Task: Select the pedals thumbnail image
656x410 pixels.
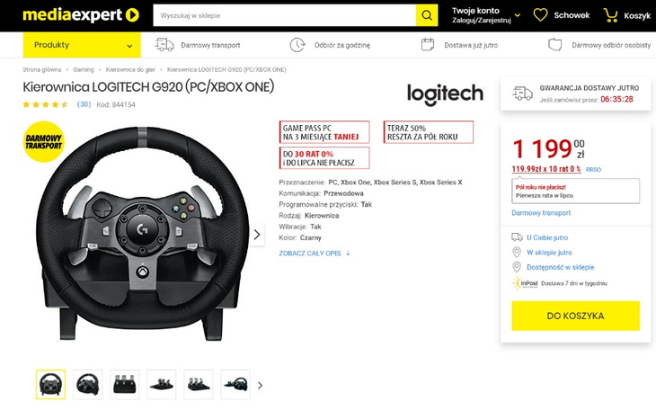Action: (125, 384)
